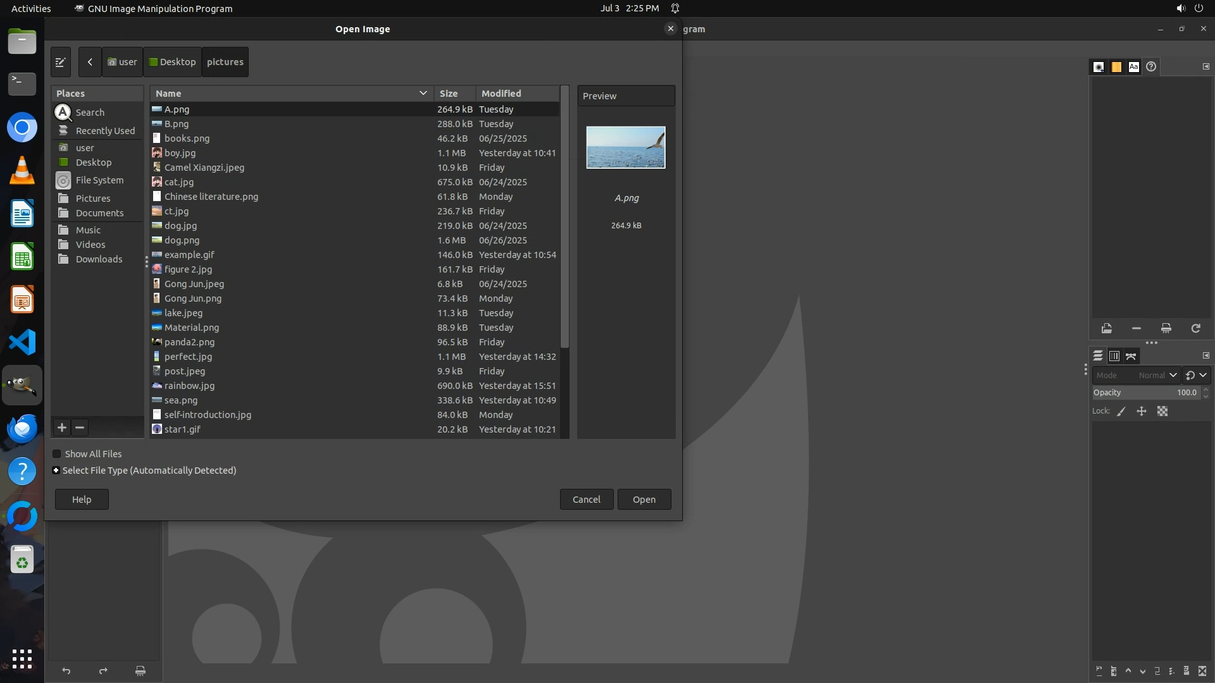
Task: Click the Fonts tab icon in the upper dock
Action: [x=1133, y=67]
